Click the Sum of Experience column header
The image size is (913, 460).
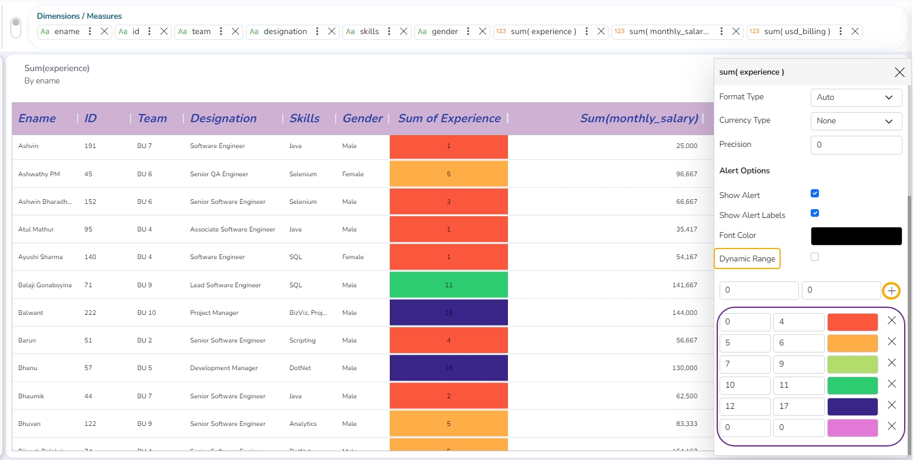(449, 119)
